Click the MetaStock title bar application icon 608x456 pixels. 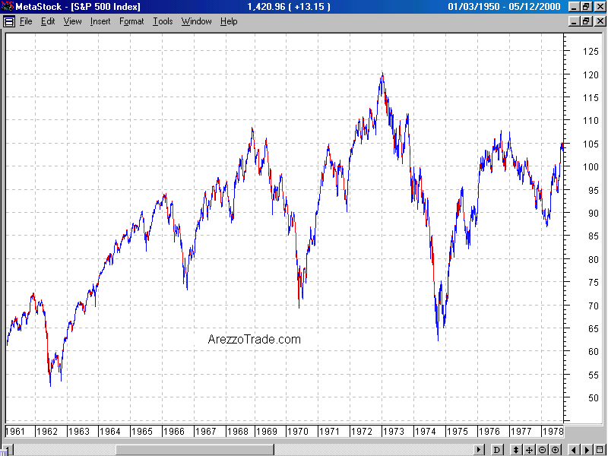pyautogui.click(x=7, y=7)
